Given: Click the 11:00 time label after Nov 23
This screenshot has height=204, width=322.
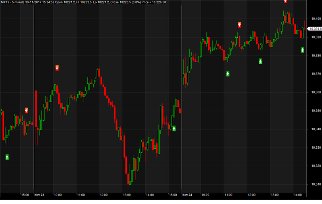Looking at the screenshot, I should pyautogui.click(x=81, y=195).
